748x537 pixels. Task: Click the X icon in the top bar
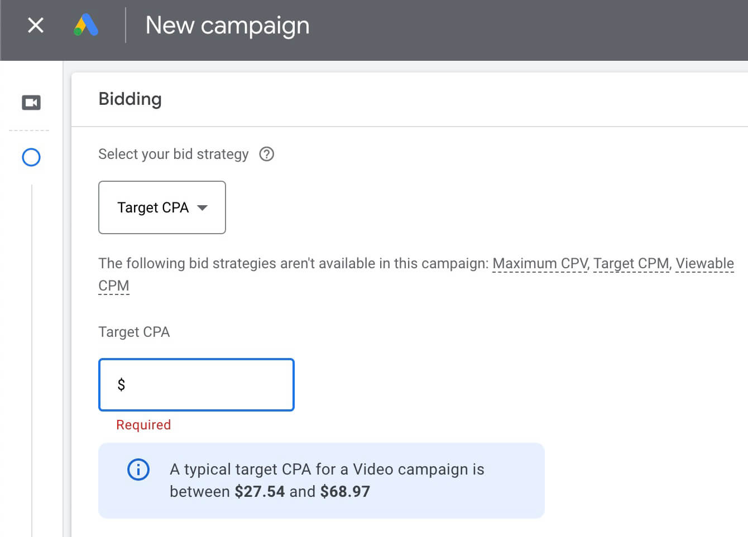click(35, 25)
